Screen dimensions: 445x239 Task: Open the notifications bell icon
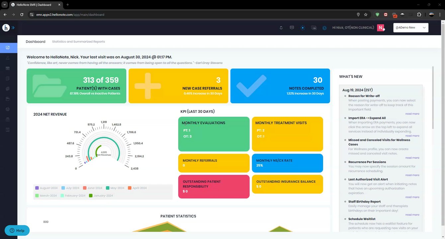pyautogui.click(x=281, y=28)
